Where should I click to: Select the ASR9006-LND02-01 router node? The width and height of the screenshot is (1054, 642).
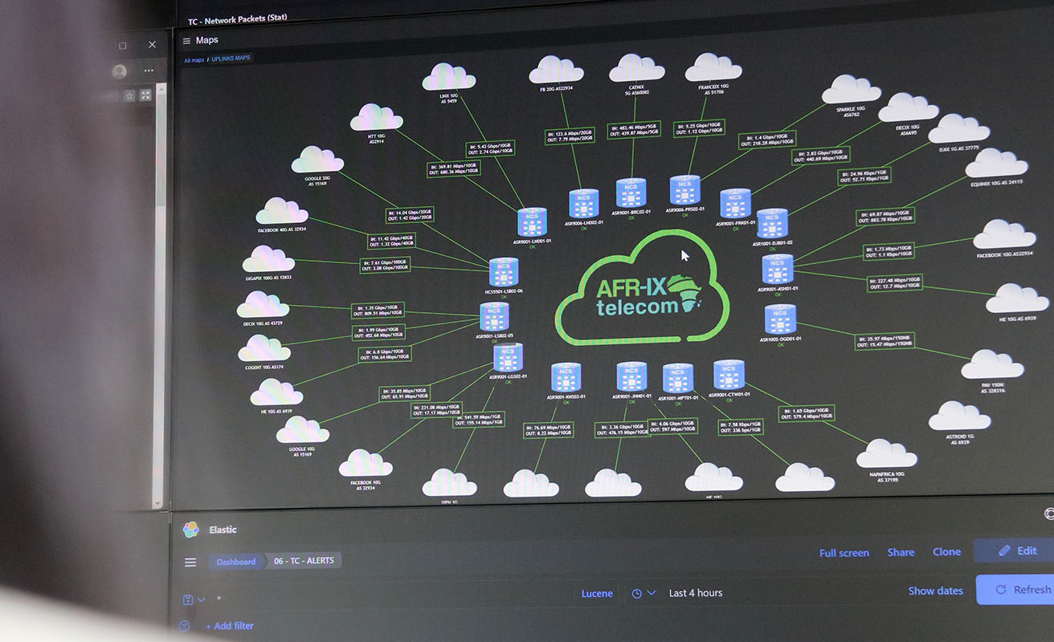coord(584,204)
